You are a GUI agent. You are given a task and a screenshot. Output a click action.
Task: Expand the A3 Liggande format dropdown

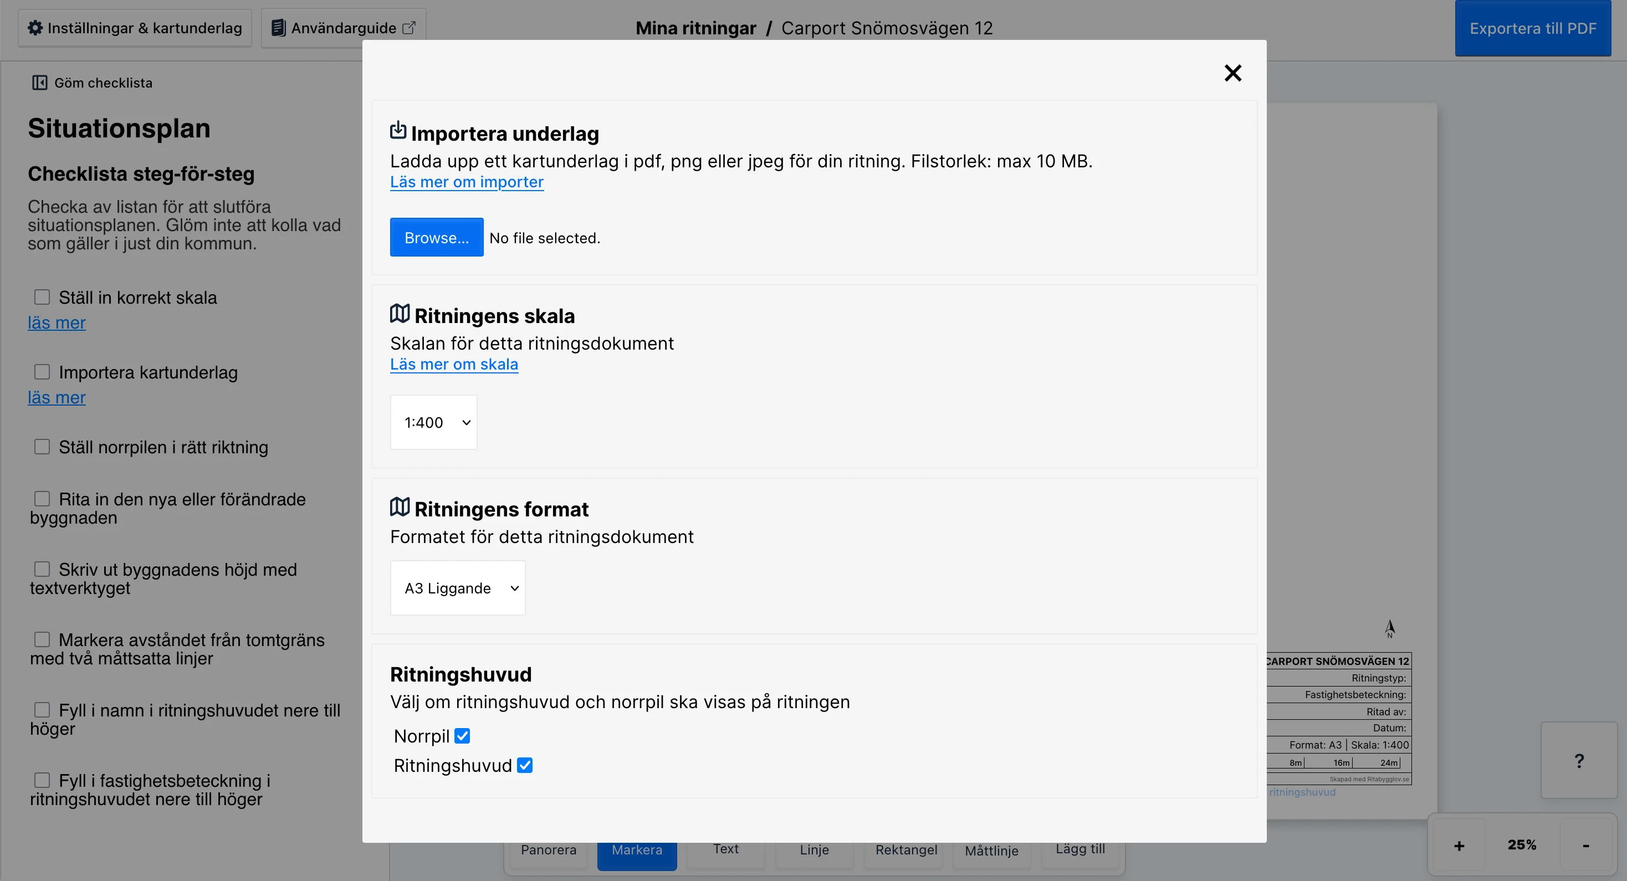458,588
